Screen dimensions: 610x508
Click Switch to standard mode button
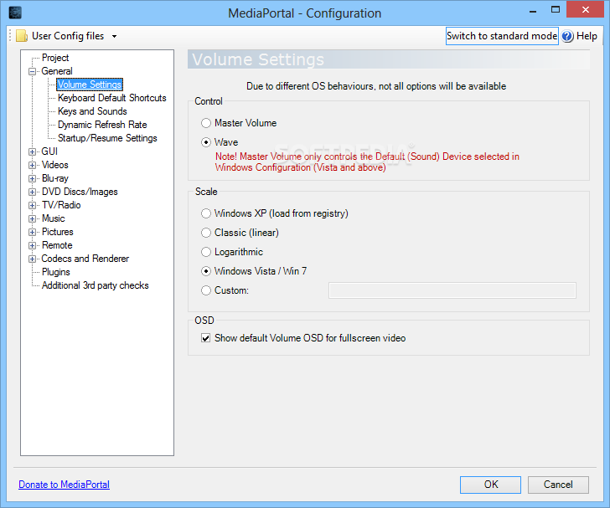[502, 36]
